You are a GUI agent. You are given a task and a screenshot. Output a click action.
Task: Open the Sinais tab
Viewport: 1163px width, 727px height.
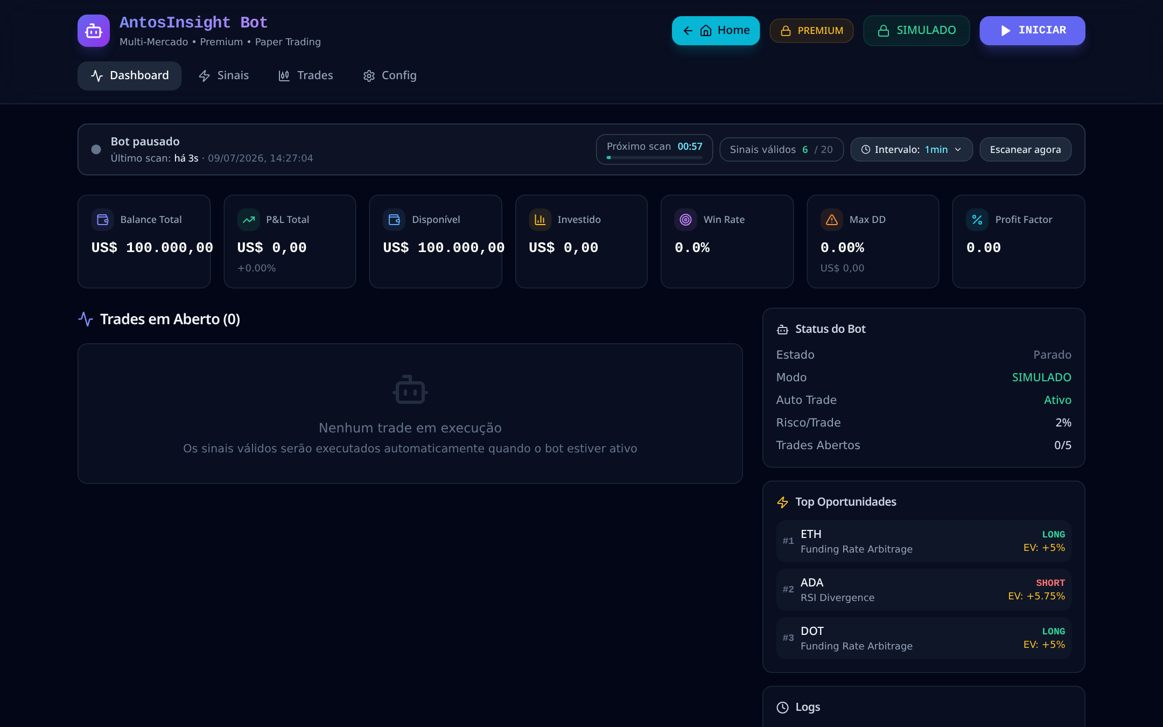click(223, 76)
